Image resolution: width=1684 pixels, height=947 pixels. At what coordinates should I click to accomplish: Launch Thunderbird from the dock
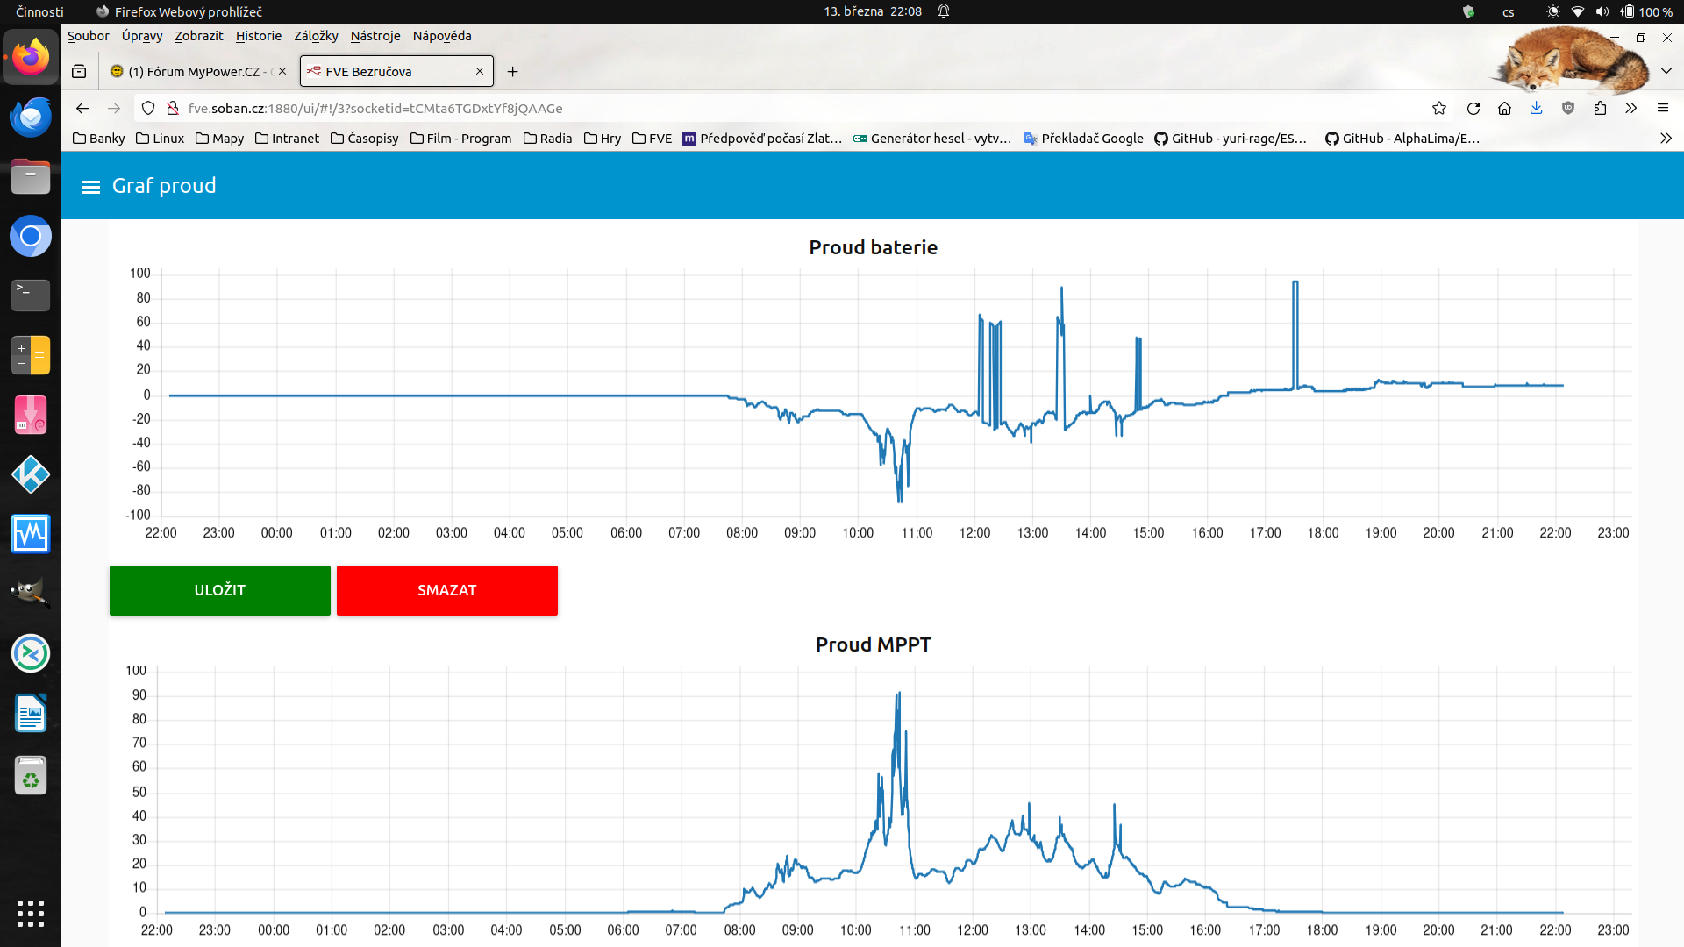point(31,117)
